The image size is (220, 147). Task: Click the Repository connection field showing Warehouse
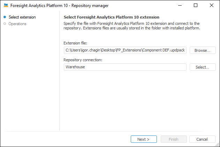click(x=125, y=67)
